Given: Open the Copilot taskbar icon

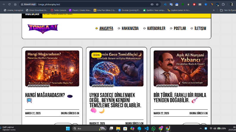Looking at the screenshot, I should pyautogui.click(x=132, y=128).
